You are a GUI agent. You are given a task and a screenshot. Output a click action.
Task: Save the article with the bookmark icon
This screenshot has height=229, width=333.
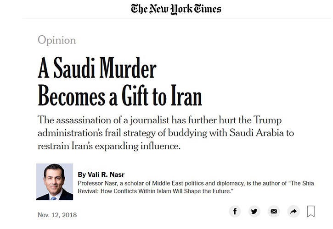point(311,212)
